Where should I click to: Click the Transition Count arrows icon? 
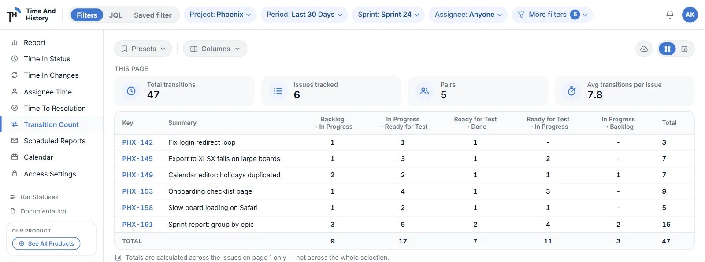point(15,124)
